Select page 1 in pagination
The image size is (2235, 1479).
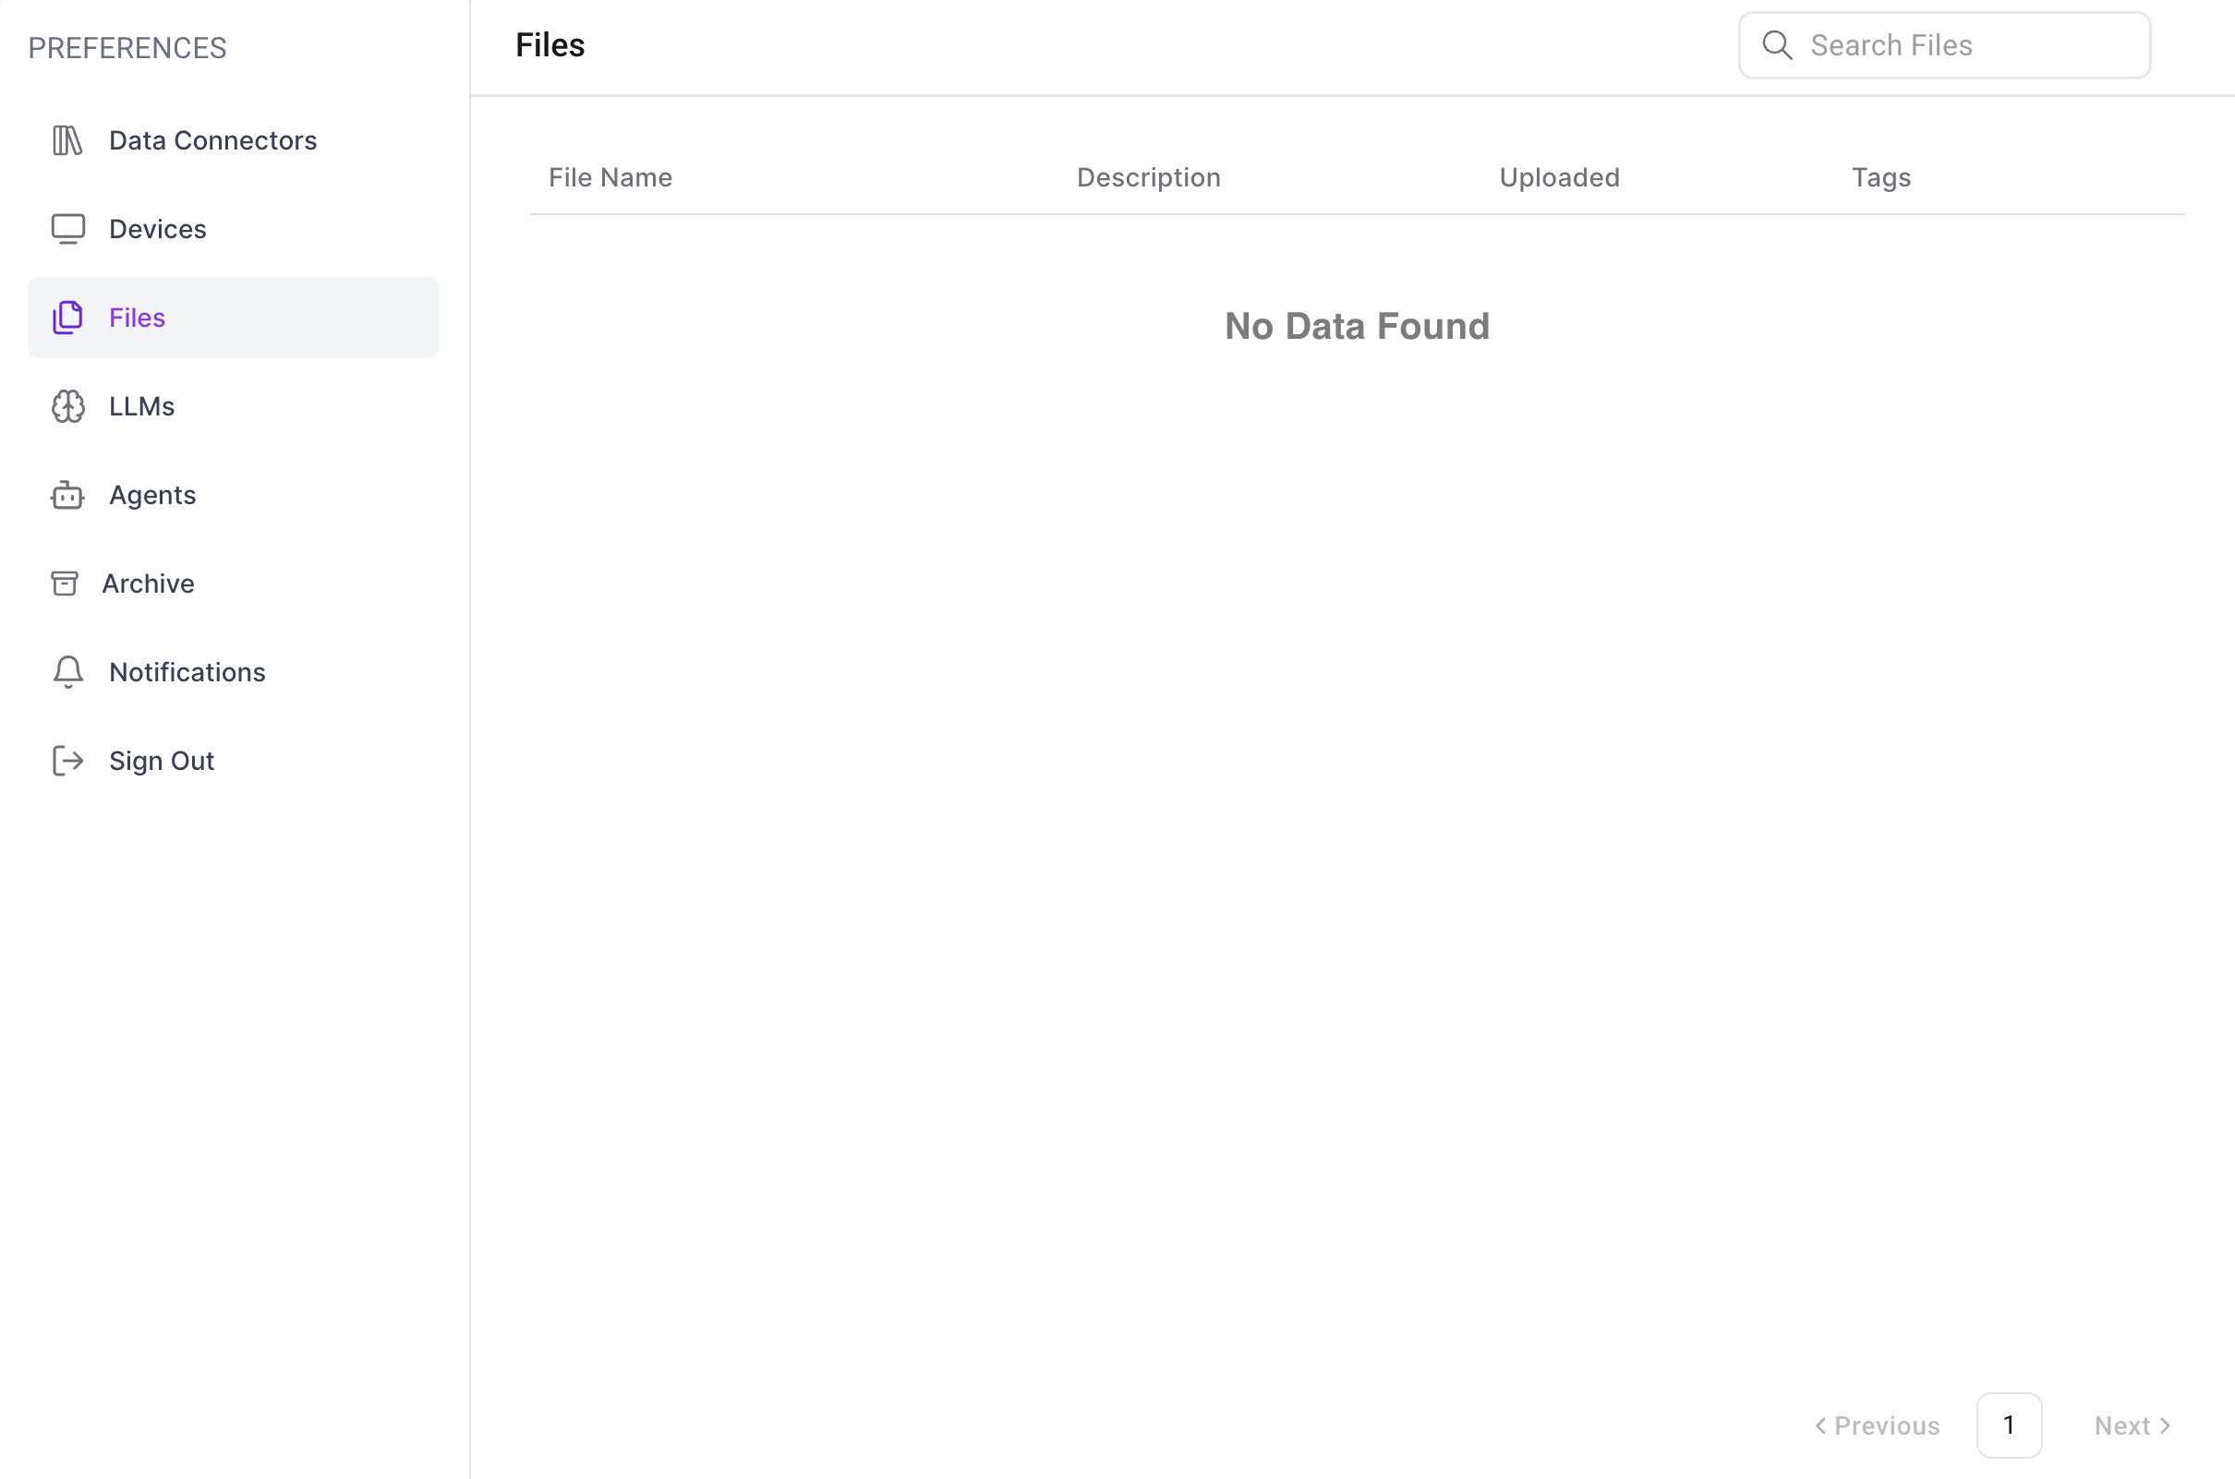2009,1425
